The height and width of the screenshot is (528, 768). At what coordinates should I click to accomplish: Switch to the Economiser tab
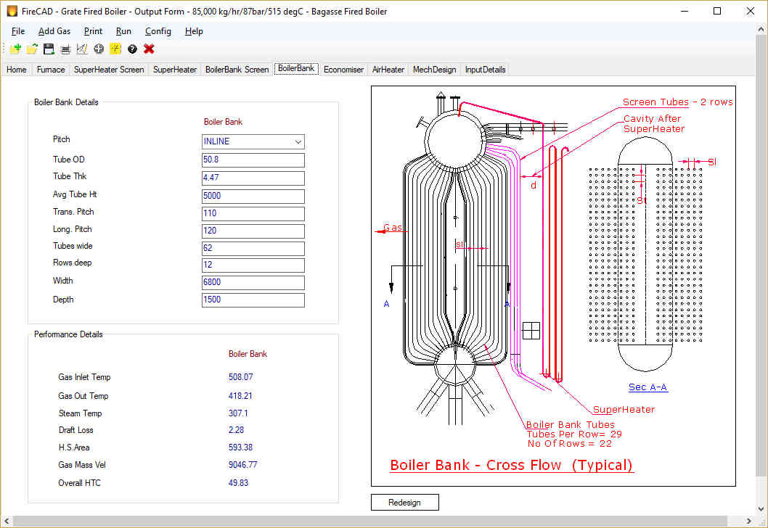click(344, 70)
